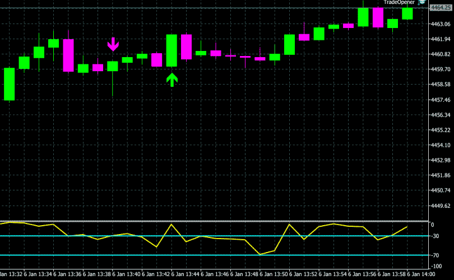Click the TradeOpener expert advisor icon

(x=421, y=3)
